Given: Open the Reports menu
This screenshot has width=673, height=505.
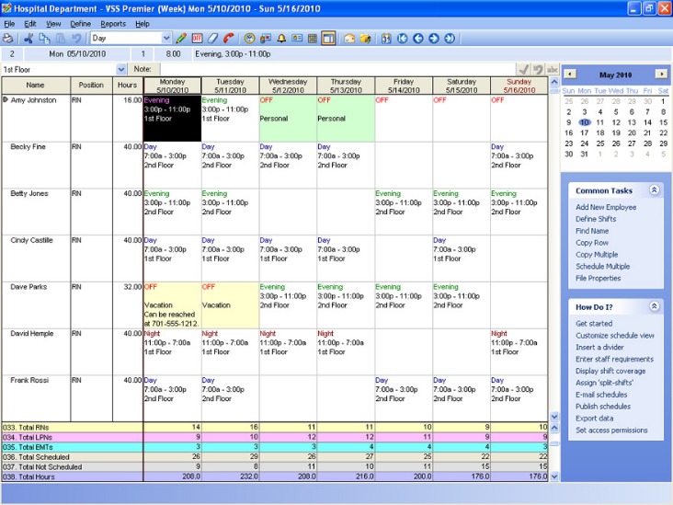Looking at the screenshot, I should (x=113, y=23).
